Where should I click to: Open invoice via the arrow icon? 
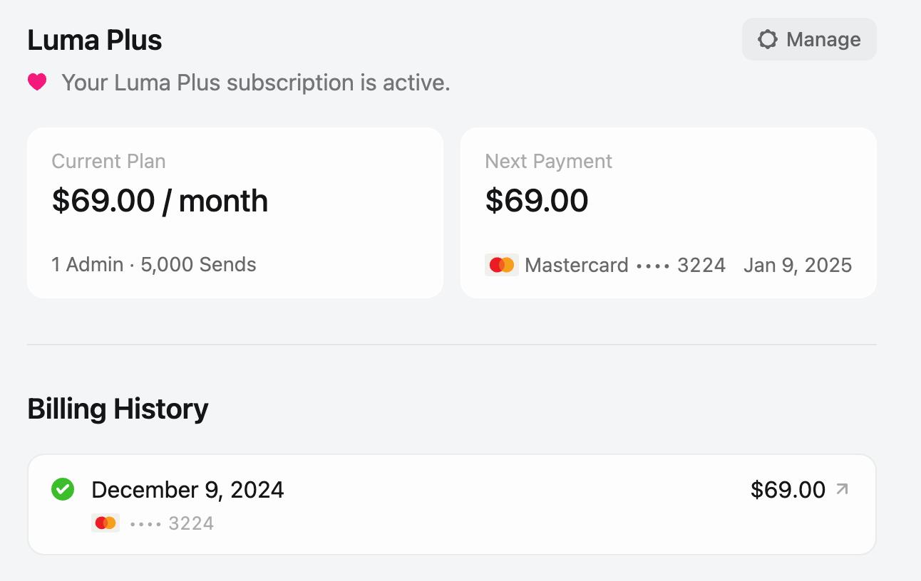pos(842,489)
